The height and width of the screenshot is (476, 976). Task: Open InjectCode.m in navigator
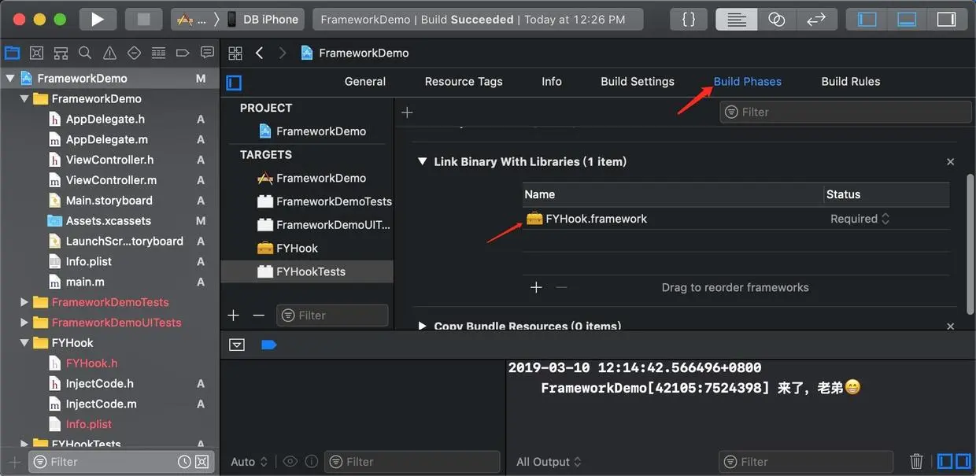pyautogui.click(x=101, y=404)
